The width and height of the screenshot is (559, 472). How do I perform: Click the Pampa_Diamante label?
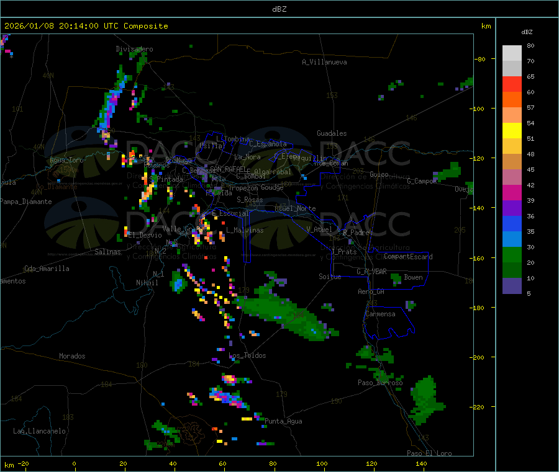(25, 202)
